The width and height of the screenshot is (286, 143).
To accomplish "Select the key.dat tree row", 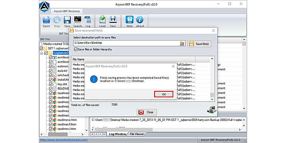I will tap(62, 84).
